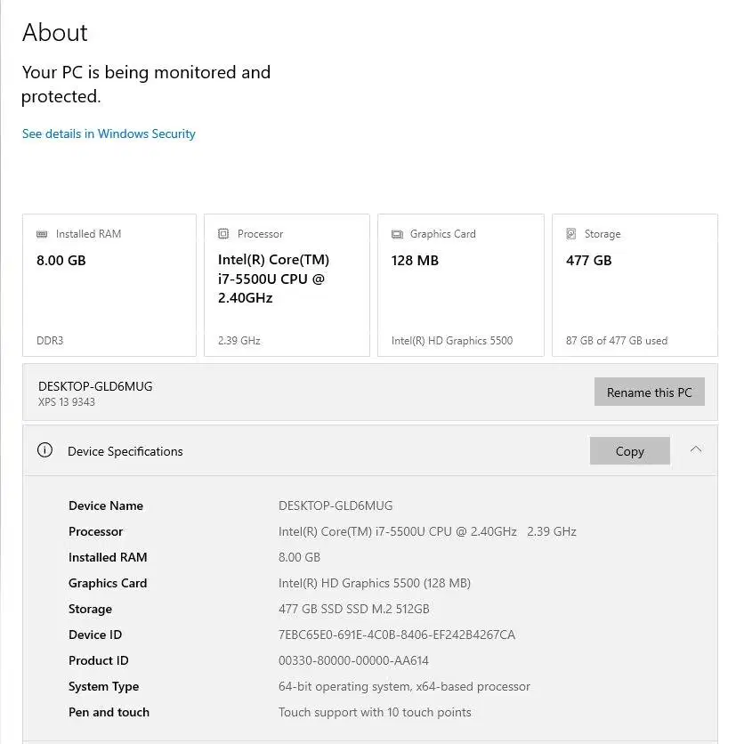This screenshot has height=744, width=744.
Task: Click the XPS 13 9343 model label
Action: (x=59, y=400)
